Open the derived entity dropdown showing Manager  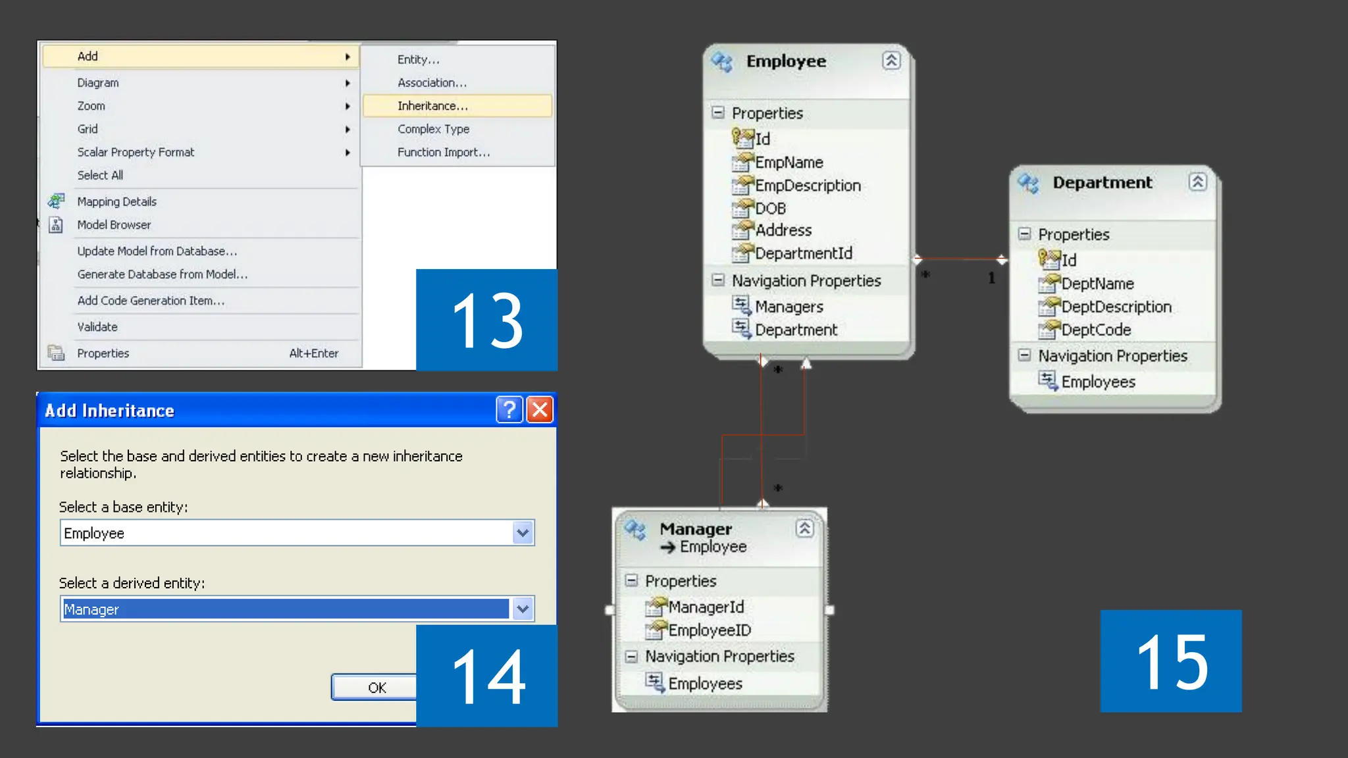point(523,609)
